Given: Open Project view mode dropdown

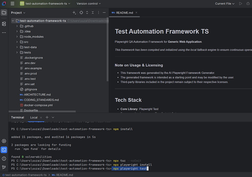Looking at the screenshot, I should click(18, 13).
